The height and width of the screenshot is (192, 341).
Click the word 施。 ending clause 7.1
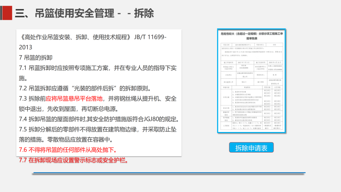(24, 78)
